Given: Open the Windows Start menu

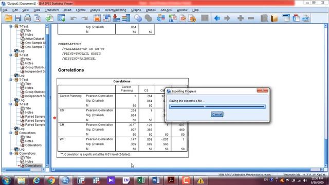Looking at the screenshot, I should [x=6, y=180].
